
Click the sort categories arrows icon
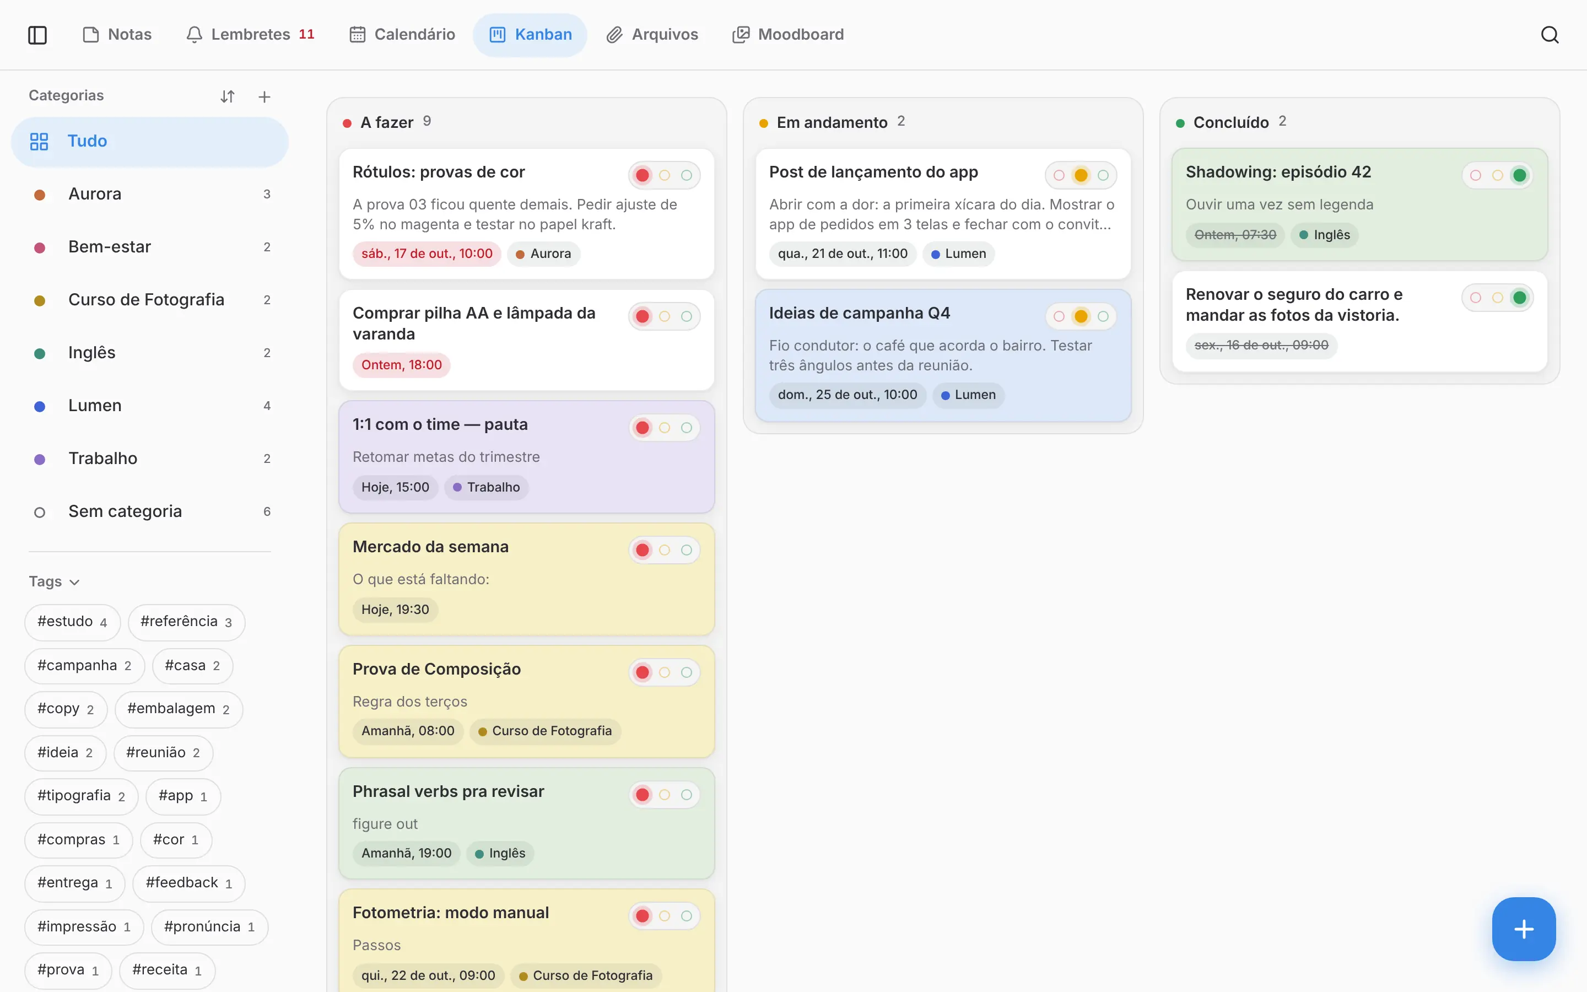point(228,96)
